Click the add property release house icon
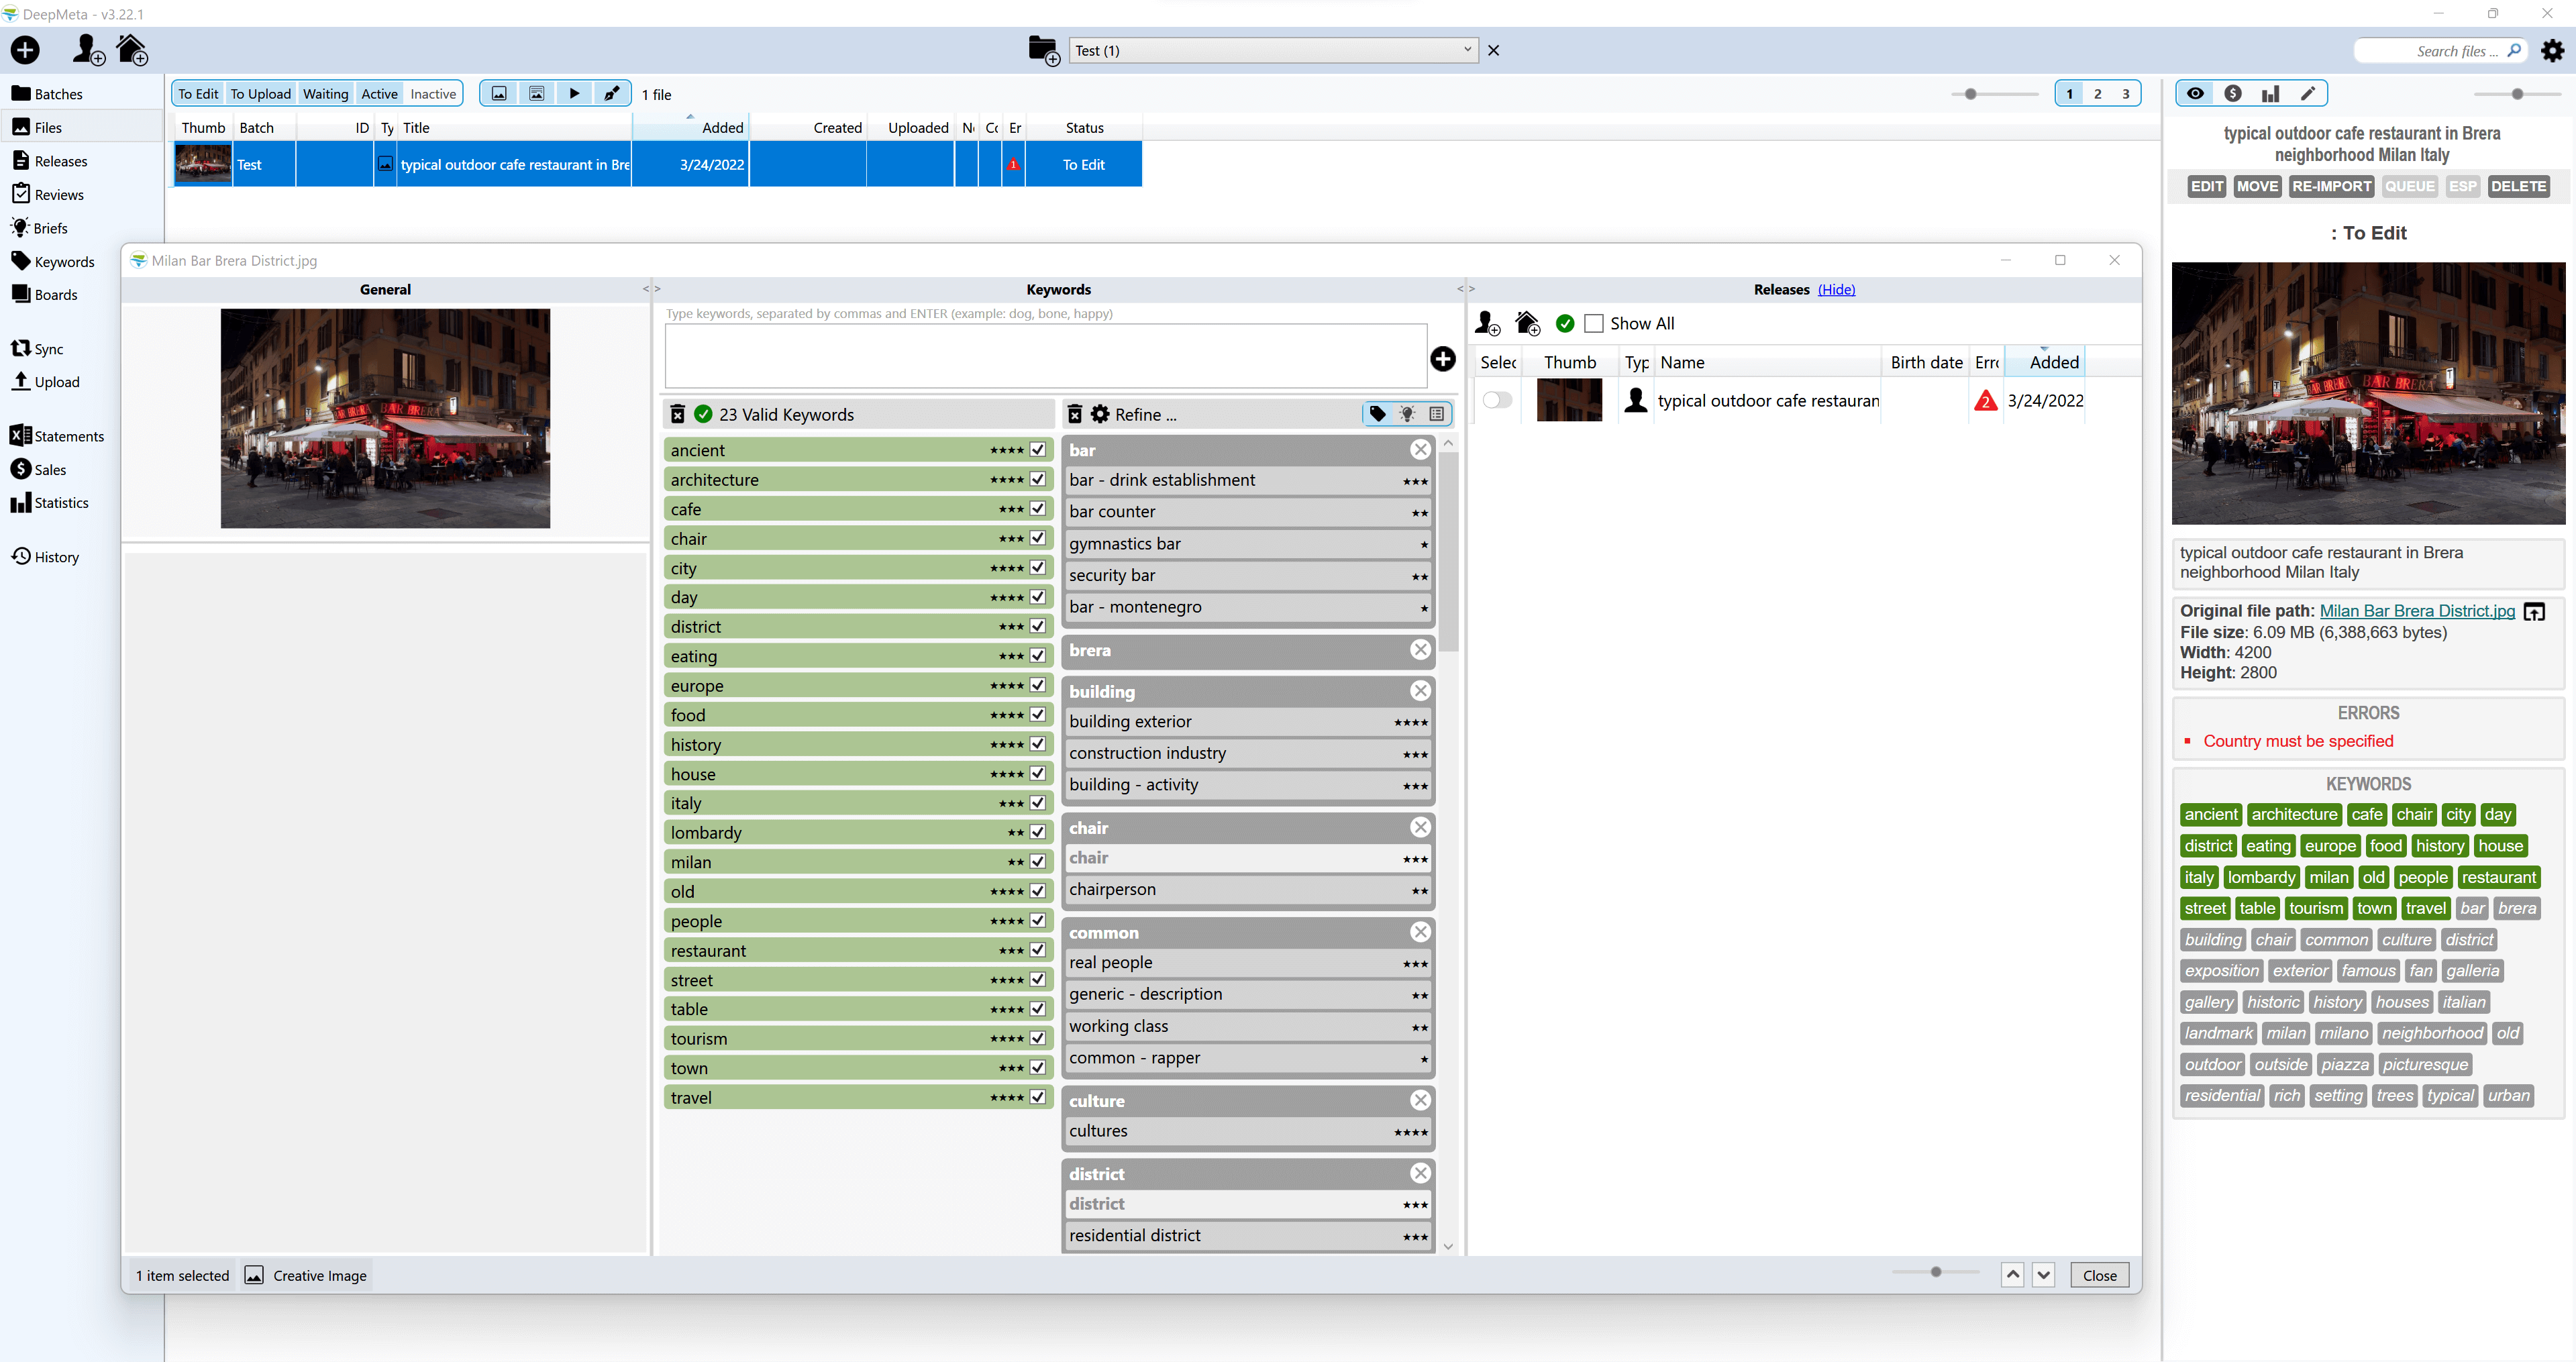 click(132, 50)
